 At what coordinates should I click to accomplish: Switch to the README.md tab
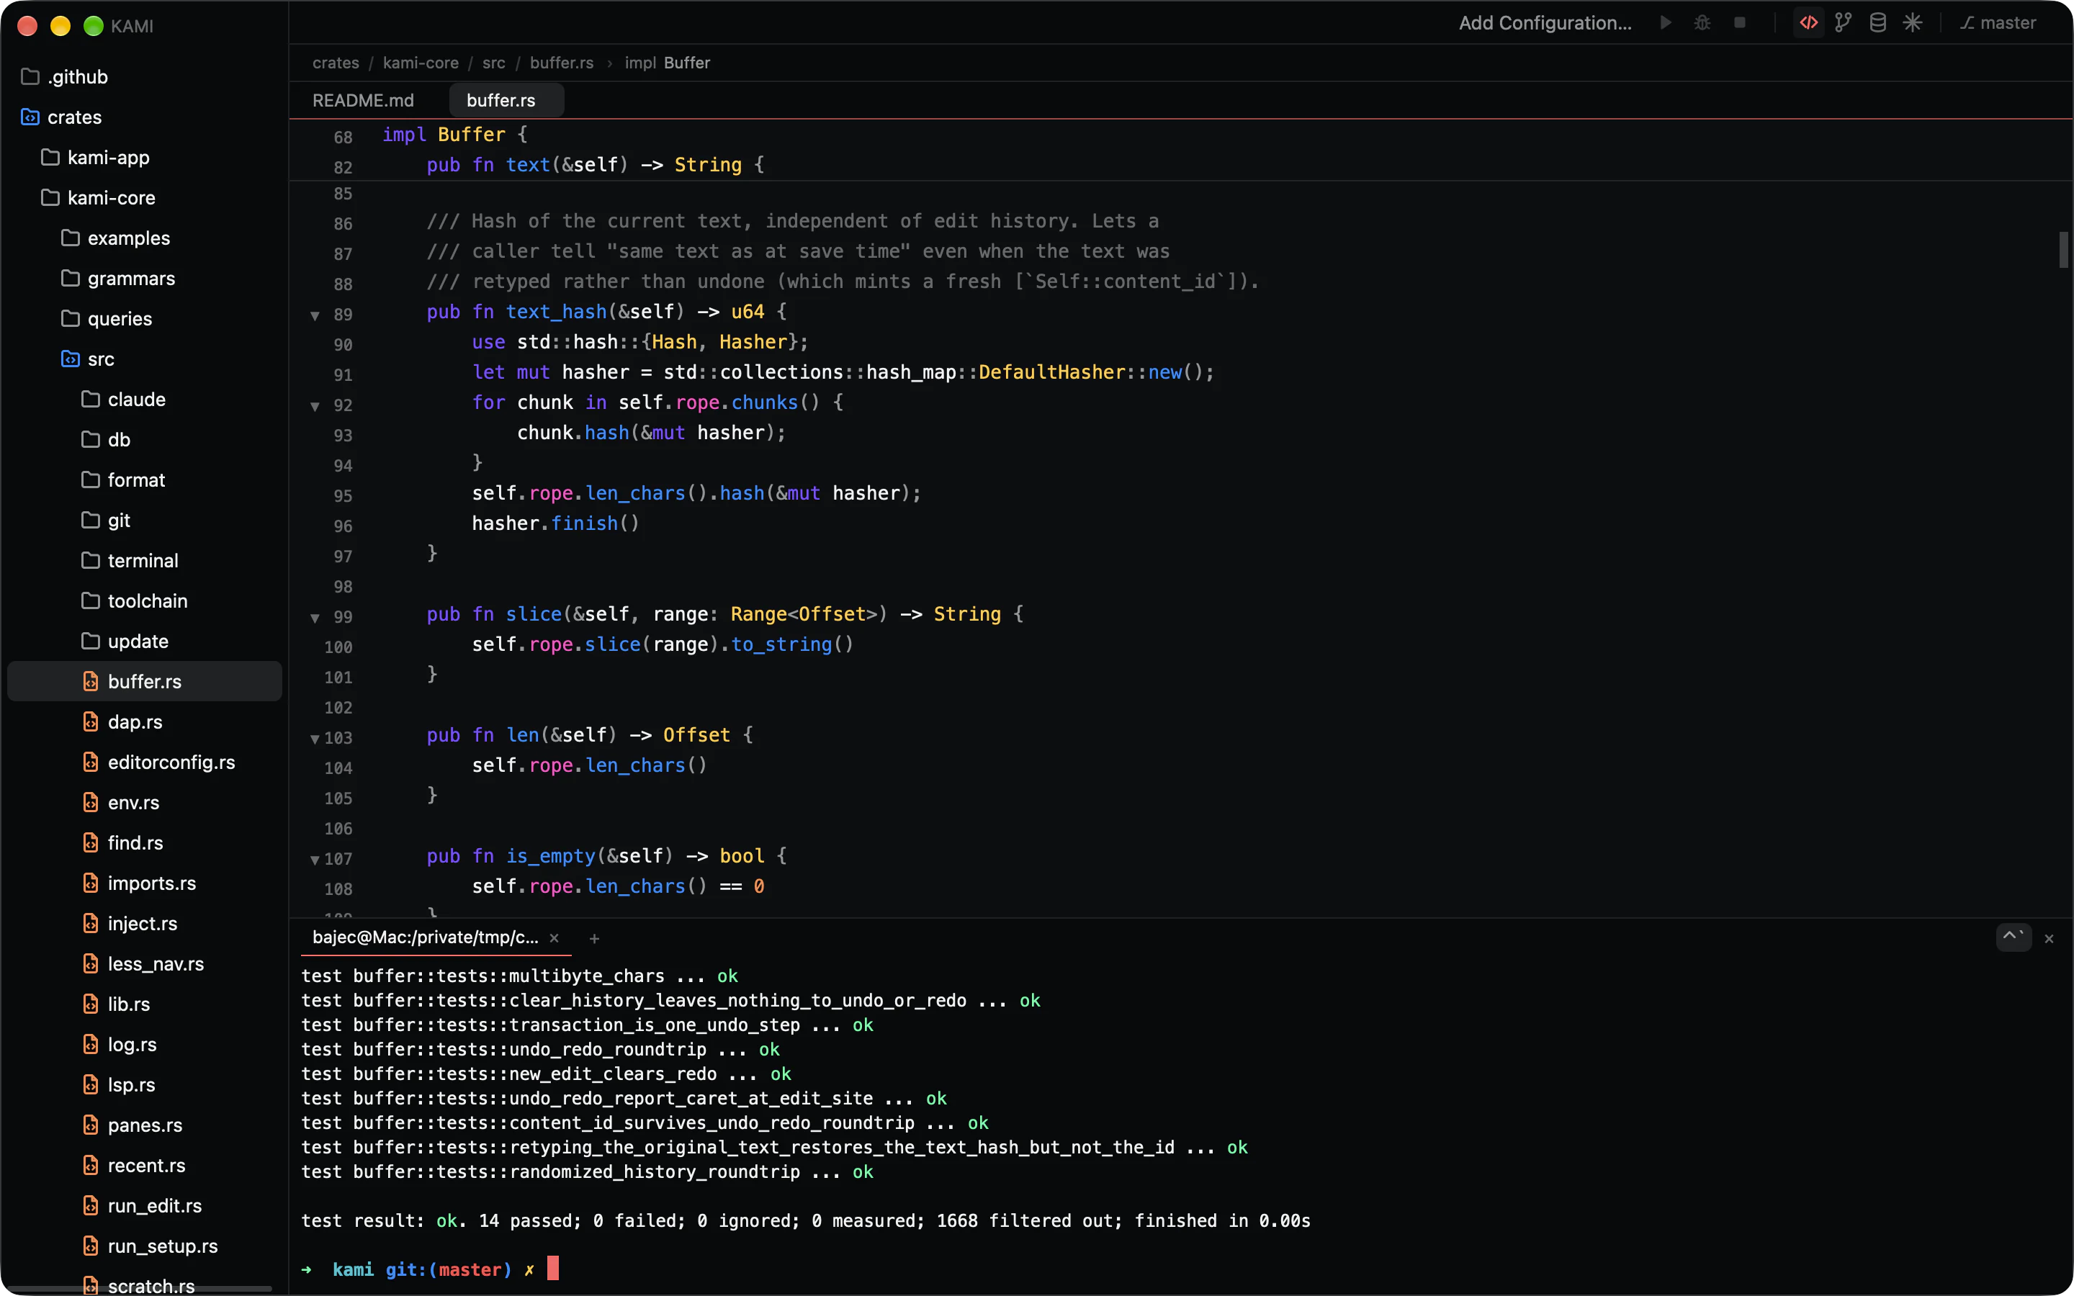362,100
